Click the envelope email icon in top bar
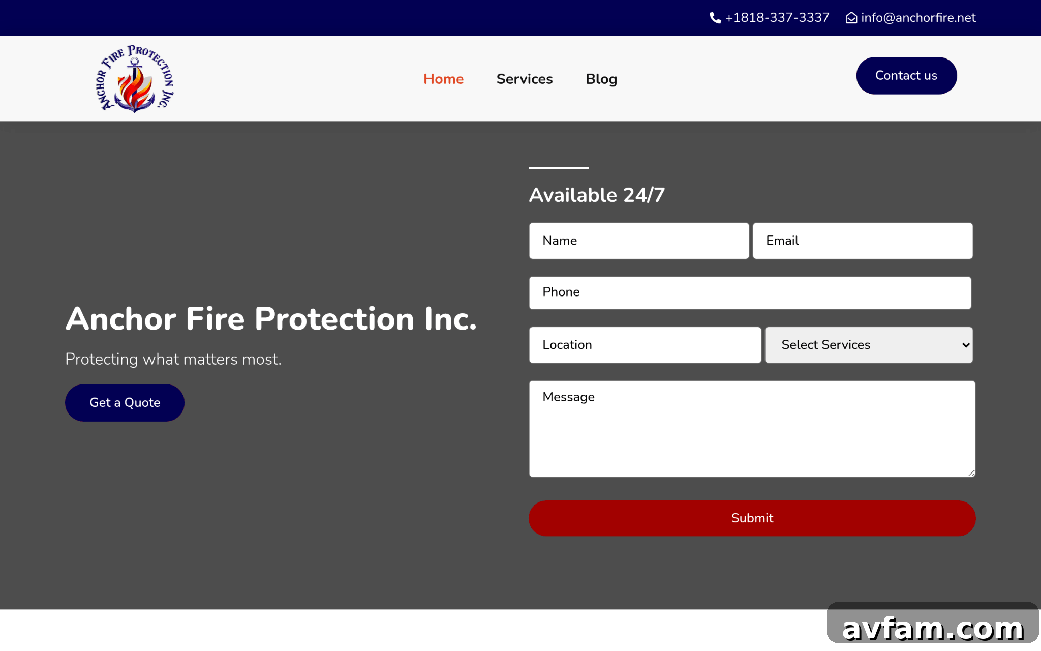The image size is (1041, 651). pos(851,18)
